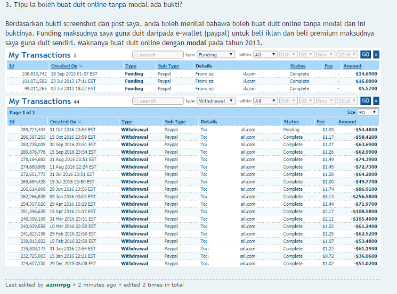Click the -$36.0600 withdrawal amount
Viewport: 397px width, 294px height.
pyautogui.click(x=365, y=256)
